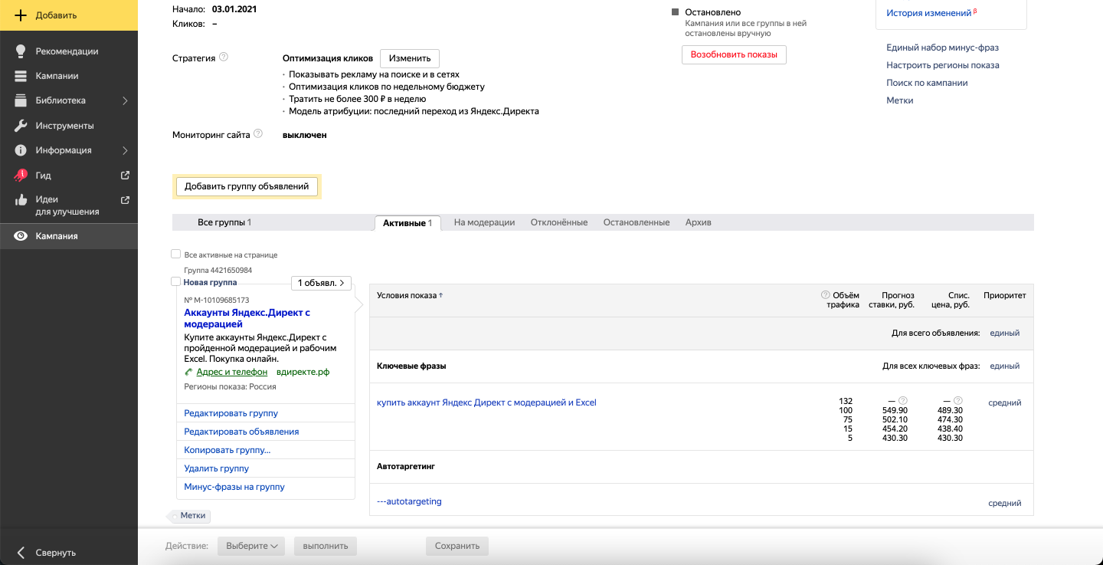Image resolution: width=1103 pixels, height=565 pixels.
Task: Open 1 объявл. expander
Action: 321,283
